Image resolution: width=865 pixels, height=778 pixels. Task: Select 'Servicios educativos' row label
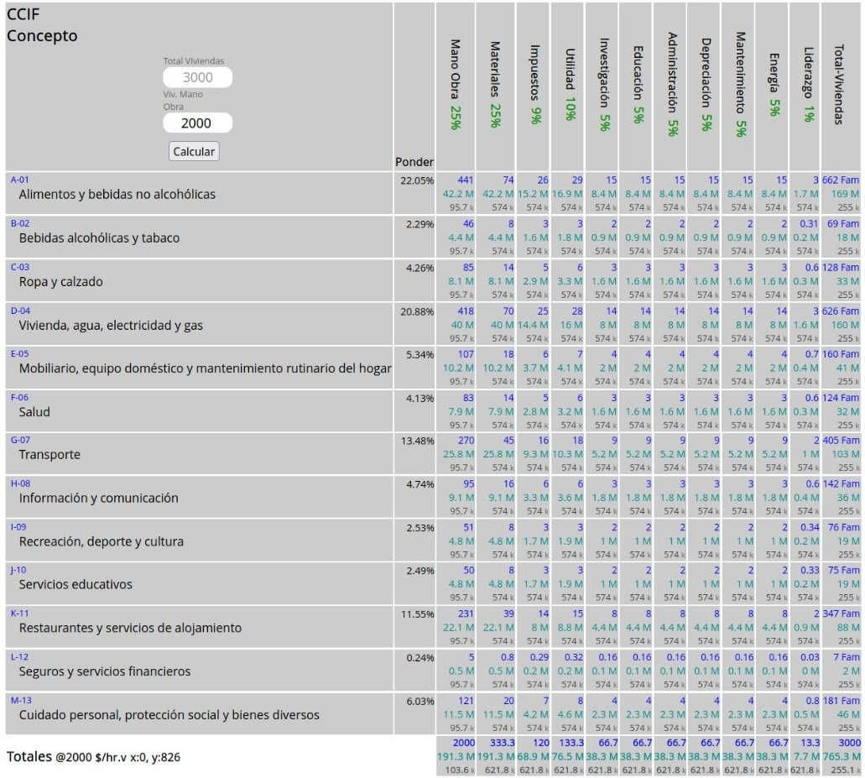[x=76, y=584]
